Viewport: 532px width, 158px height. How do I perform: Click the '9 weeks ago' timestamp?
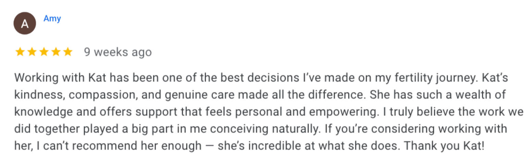[x=118, y=52]
